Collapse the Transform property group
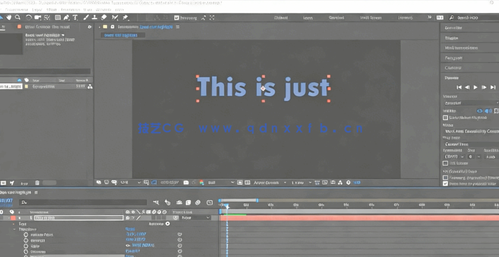Viewport: 499px width, 257px height. [x=14, y=229]
